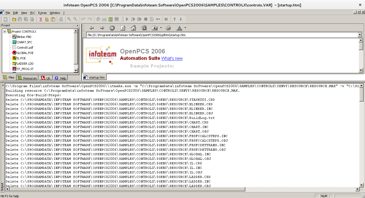Click project tree scroll down arrow
Image resolution: width=365 pixels, height=198 pixels.
76,71
